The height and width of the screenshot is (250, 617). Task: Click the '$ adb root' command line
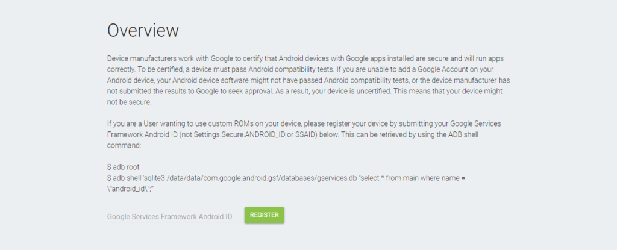[x=123, y=167]
